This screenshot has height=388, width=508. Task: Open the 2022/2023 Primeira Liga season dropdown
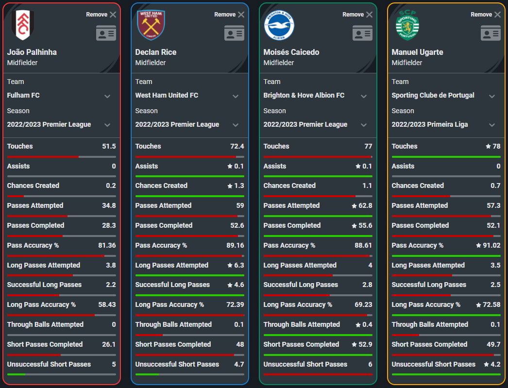492,125
